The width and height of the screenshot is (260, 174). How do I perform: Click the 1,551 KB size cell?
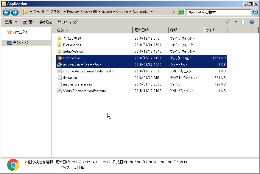pyautogui.click(x=219, y=58)
